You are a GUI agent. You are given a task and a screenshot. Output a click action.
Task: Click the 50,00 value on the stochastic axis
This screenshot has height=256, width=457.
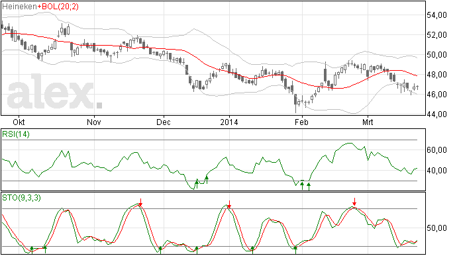point(436,228)
